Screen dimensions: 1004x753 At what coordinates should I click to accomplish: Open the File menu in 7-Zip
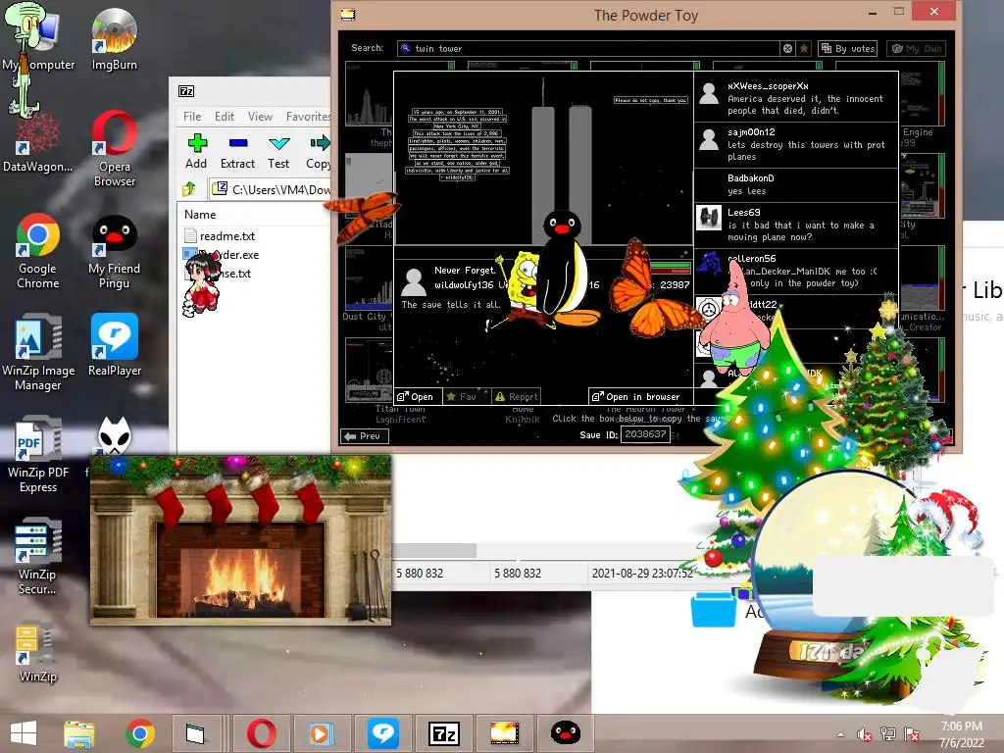[192, 116]
